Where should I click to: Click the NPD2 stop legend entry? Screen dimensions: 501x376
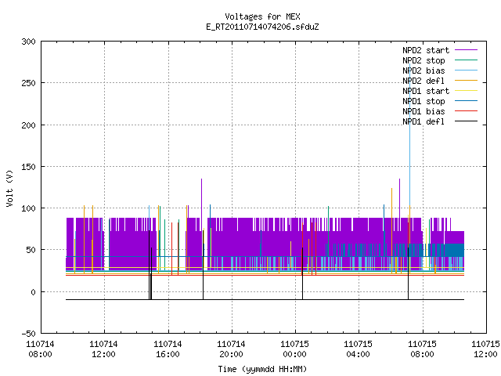[x=424, y=60]
